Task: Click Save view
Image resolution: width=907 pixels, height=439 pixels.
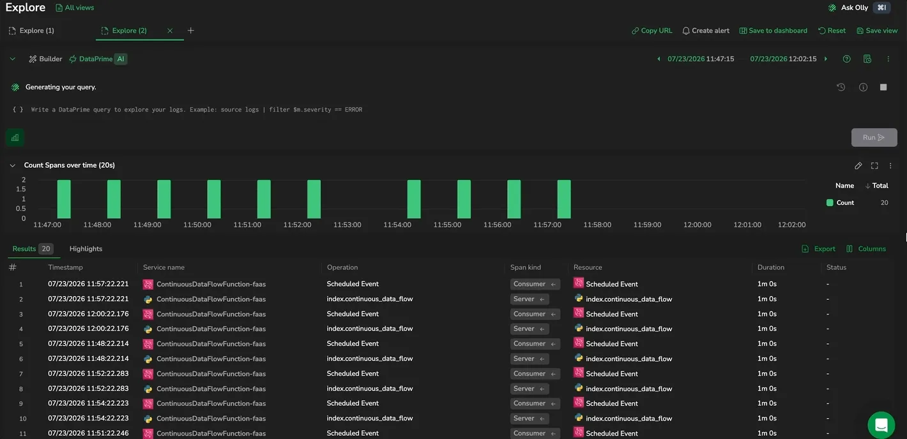Action: point(877,31)
